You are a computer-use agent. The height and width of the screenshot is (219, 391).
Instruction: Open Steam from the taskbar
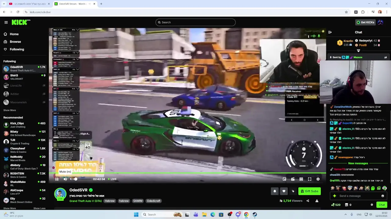pos(255,214)
